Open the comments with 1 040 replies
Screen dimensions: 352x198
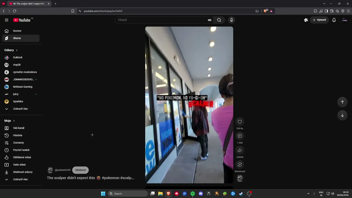pos(240,136)
